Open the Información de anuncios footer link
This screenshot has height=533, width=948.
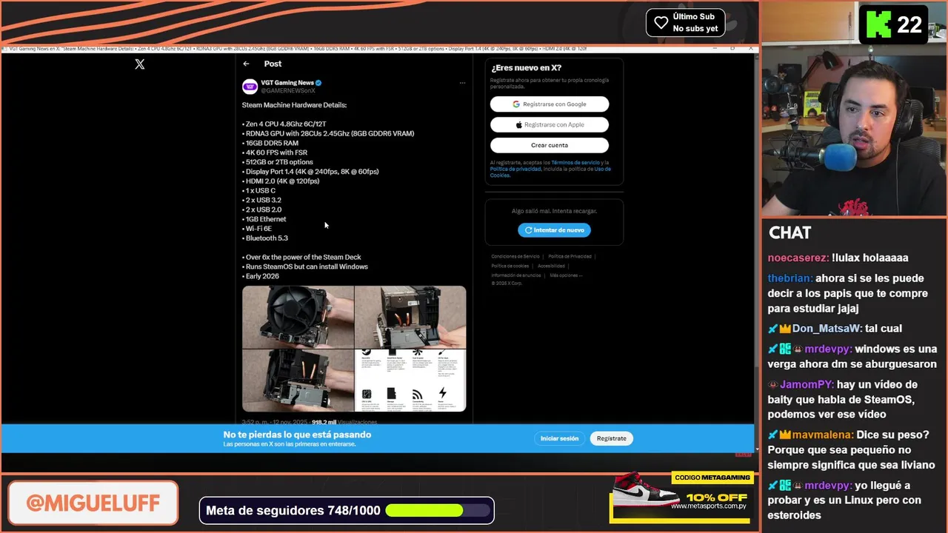[x=516, y=275]
